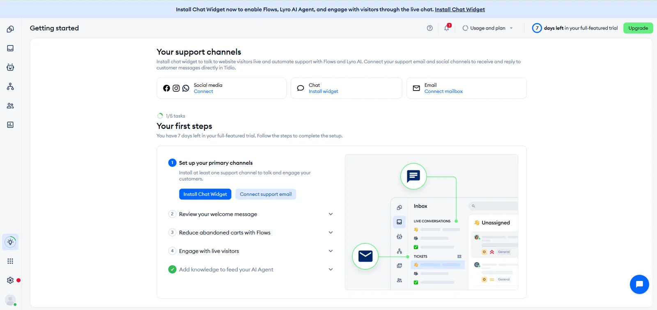The width and height of the screenshot is (657, 310).
Task: Open the Inbox from the sidebar
Action: pos(10,48)
